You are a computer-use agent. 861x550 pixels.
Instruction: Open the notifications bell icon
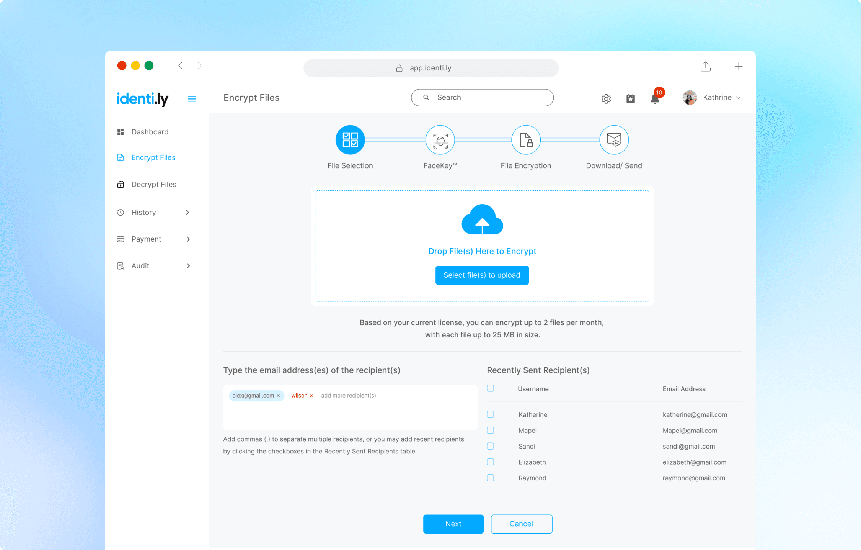[655, 99]
